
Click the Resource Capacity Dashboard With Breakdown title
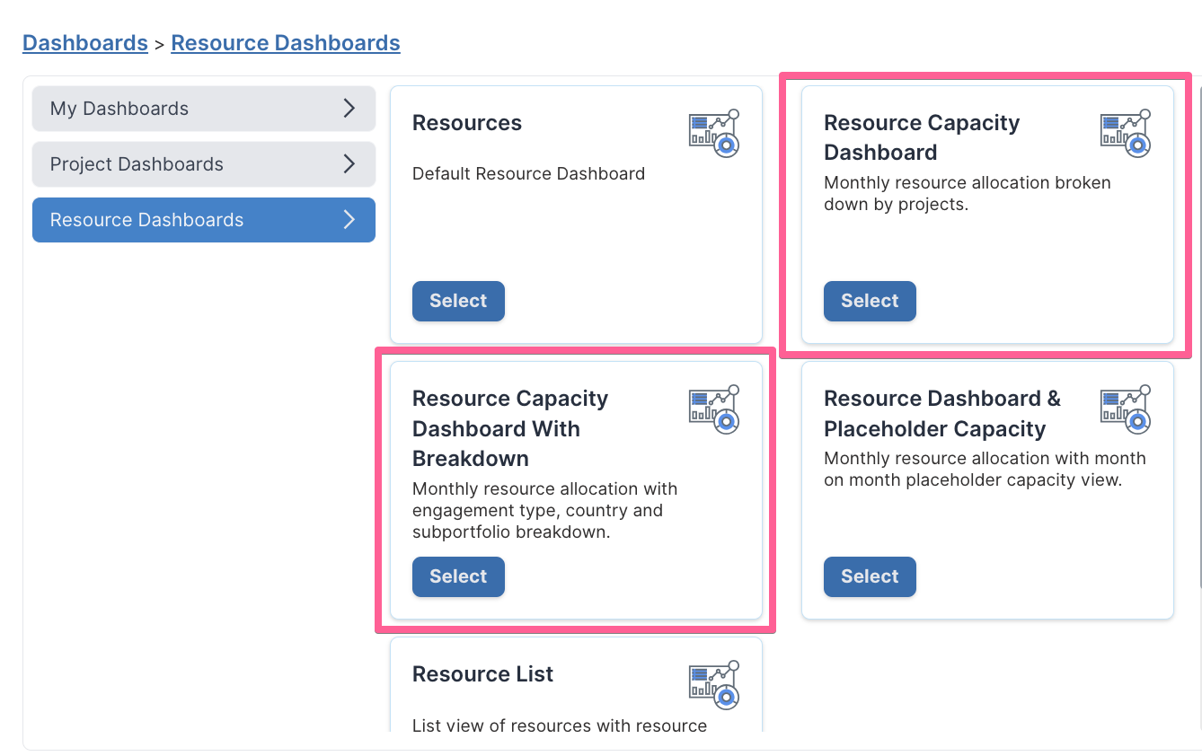(x=510, y=428)
